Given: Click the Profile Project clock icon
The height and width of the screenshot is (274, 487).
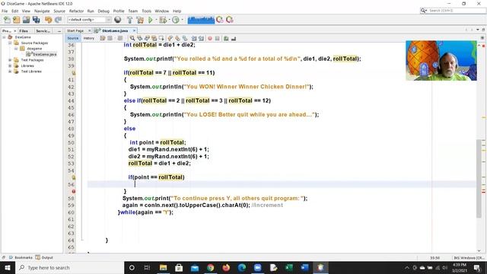Looking at the screenshot, I should tap(176, 20).
